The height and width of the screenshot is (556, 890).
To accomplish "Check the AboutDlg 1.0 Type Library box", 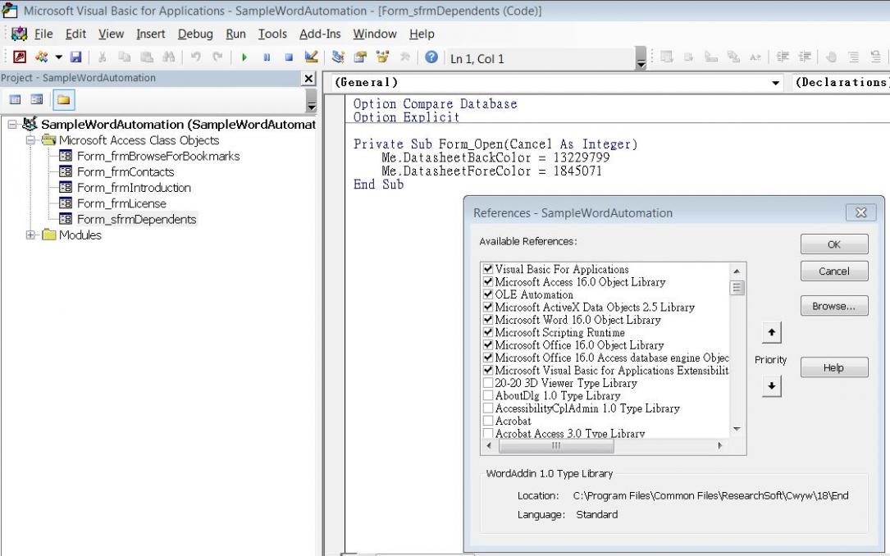I will pos(489,395).
